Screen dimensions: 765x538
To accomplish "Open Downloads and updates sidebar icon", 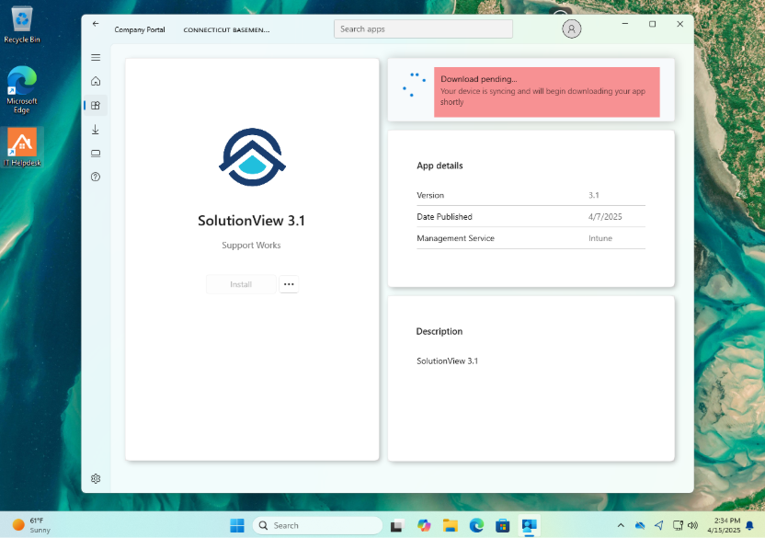I will click(x=96, y=130).
